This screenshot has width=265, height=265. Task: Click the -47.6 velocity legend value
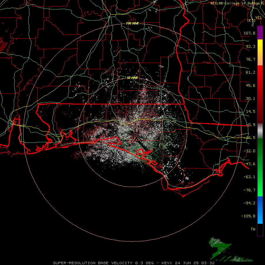pos(249,164)
